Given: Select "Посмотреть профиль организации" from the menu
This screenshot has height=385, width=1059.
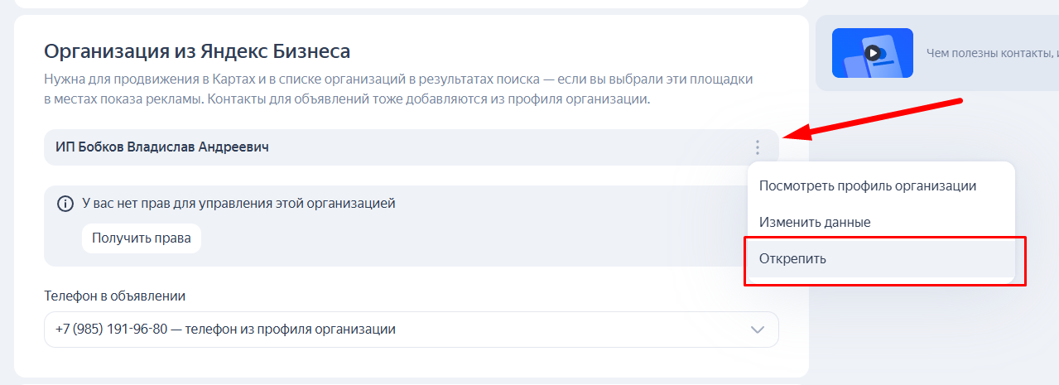Looking at the screenshot, I should pos(868,185).
